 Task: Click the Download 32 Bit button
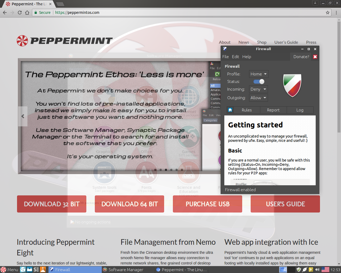pyautogui.click(x=52, y=204)
